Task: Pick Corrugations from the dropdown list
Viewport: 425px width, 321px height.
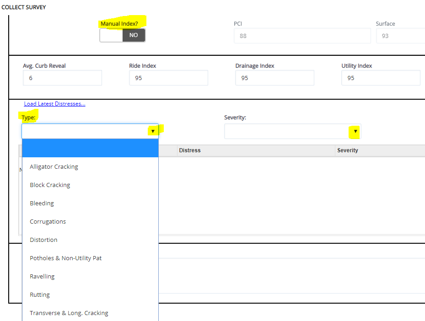Action: 48,221
